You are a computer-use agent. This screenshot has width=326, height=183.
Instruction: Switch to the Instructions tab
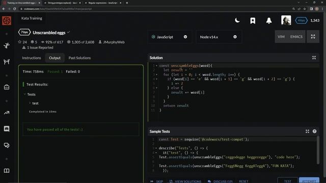tap(32, 58)
